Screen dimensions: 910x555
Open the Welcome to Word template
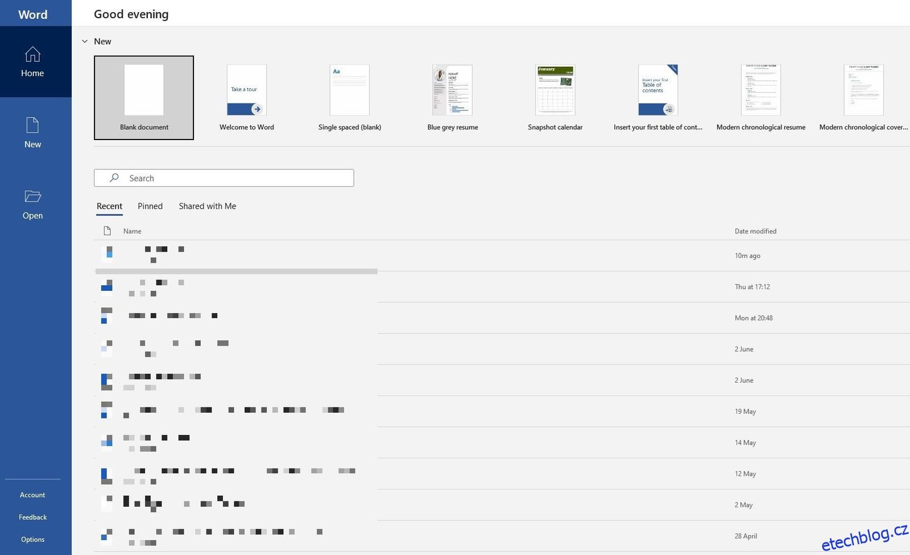pos(247,97)
